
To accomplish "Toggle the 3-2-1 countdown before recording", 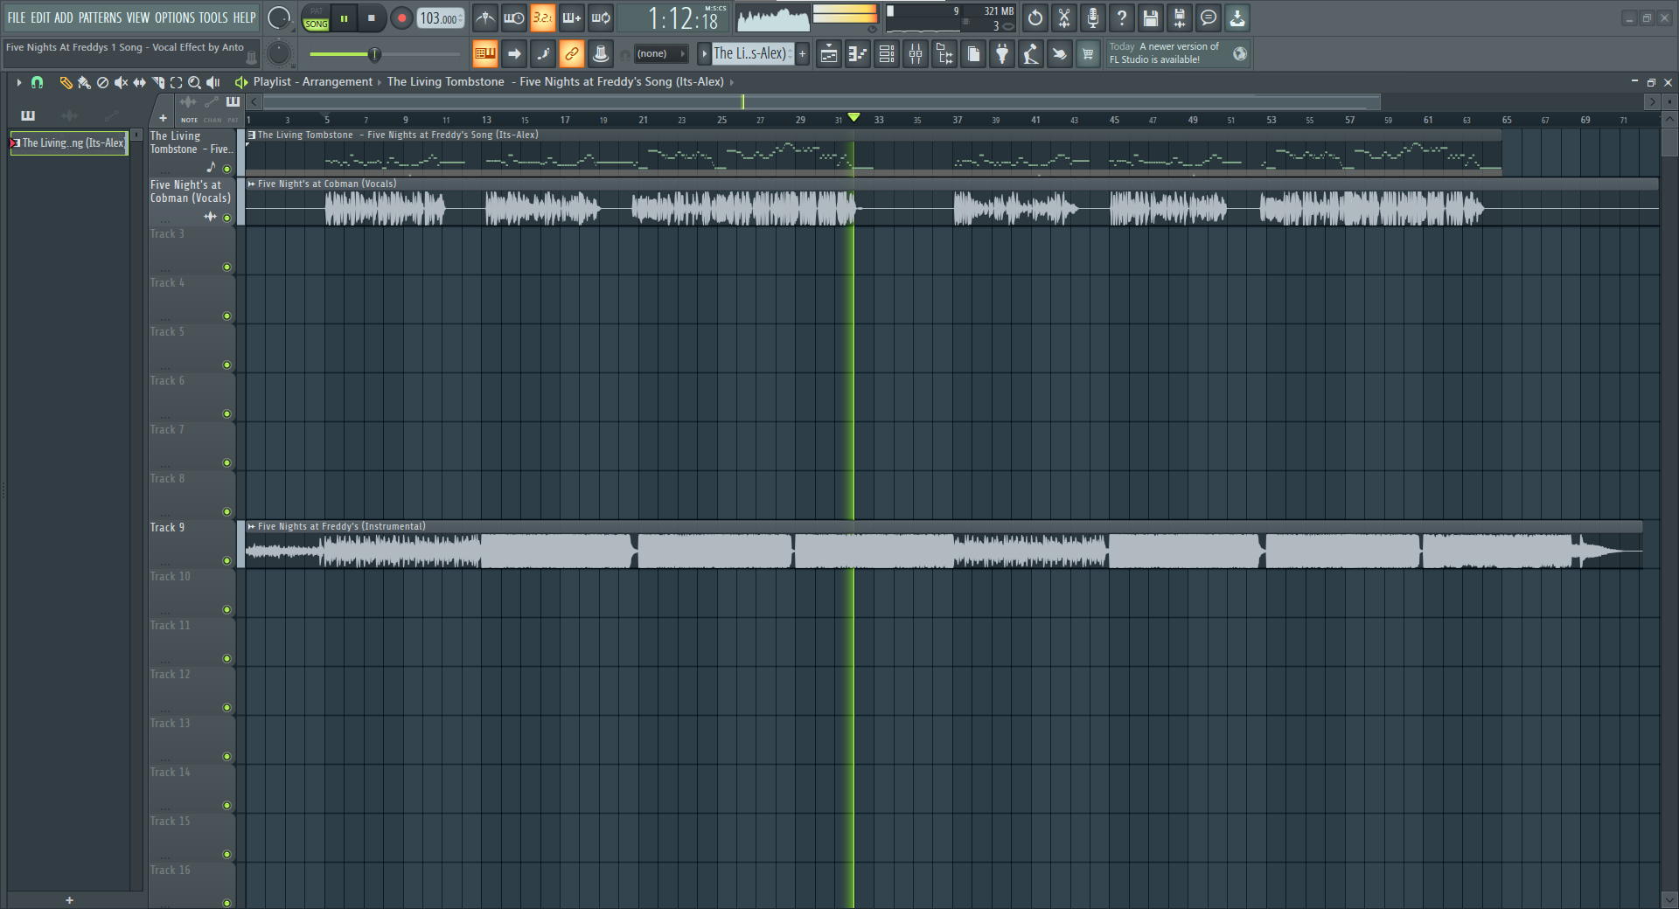I will (542, 17).
